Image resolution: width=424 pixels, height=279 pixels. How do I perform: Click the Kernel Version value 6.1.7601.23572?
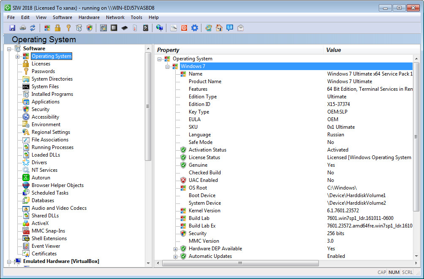(343, 211)
